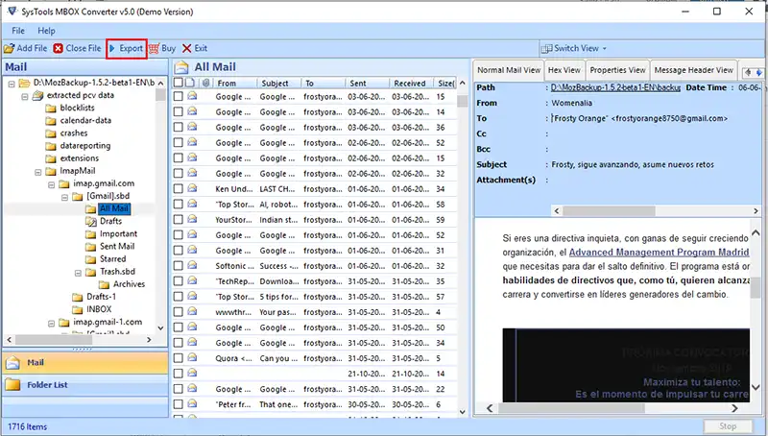The image size is (768, 436).
Task: Select the Archives folder icon
Action: click(104, 284)
